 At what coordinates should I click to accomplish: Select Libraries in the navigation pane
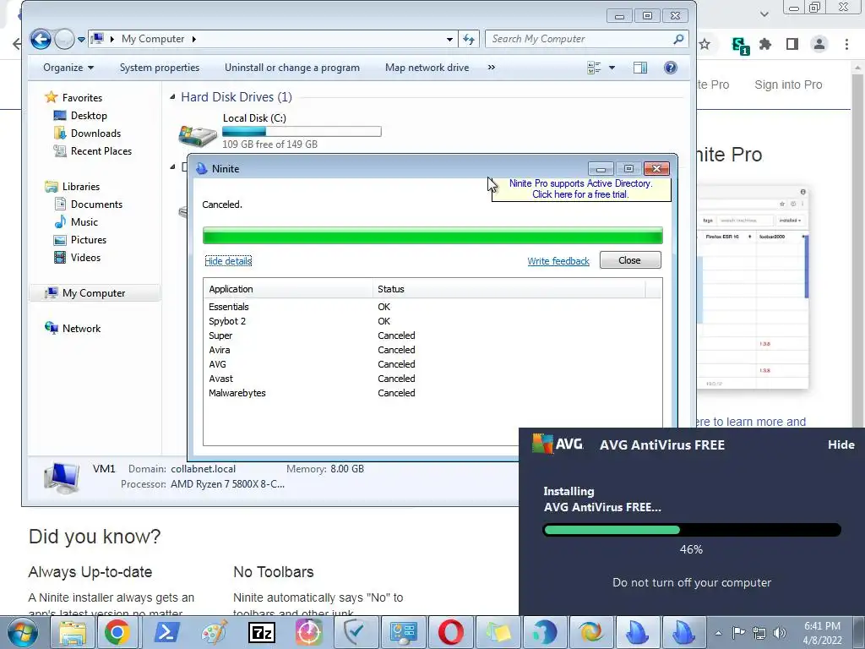(x=73, y=187)
